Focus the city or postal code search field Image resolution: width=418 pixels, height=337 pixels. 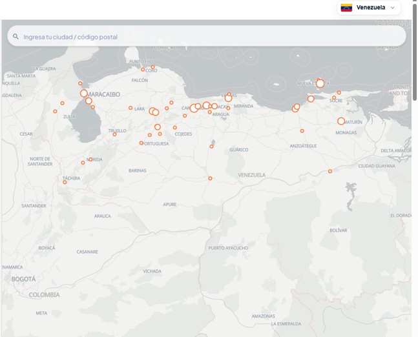click(x=207, y=36)
